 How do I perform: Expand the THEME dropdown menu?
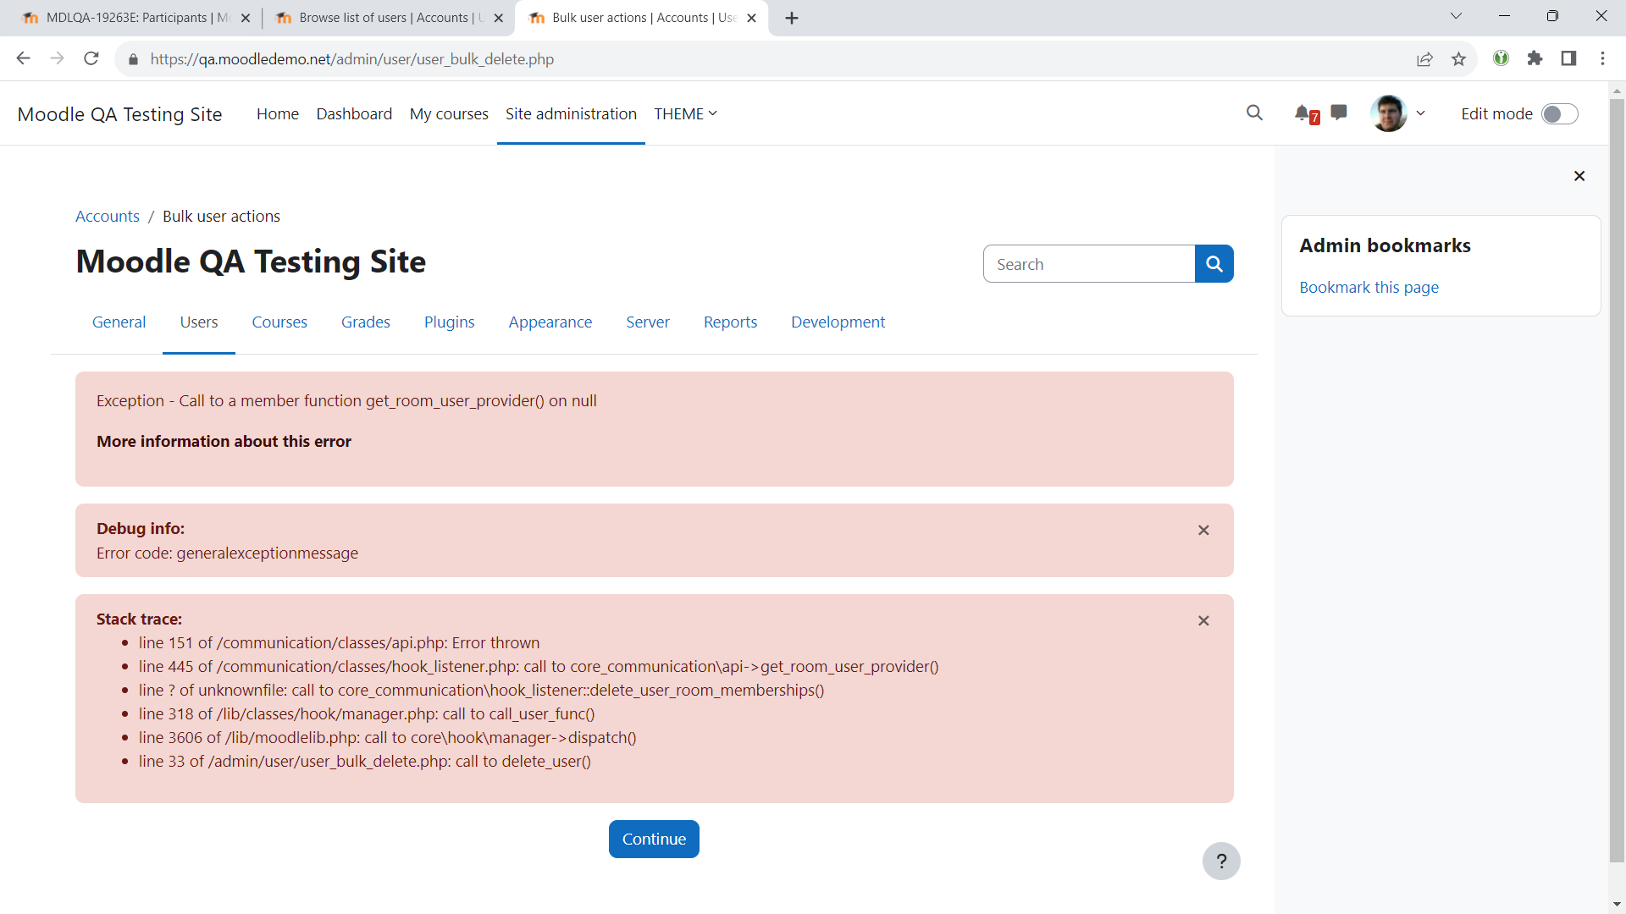click(685, 113)
